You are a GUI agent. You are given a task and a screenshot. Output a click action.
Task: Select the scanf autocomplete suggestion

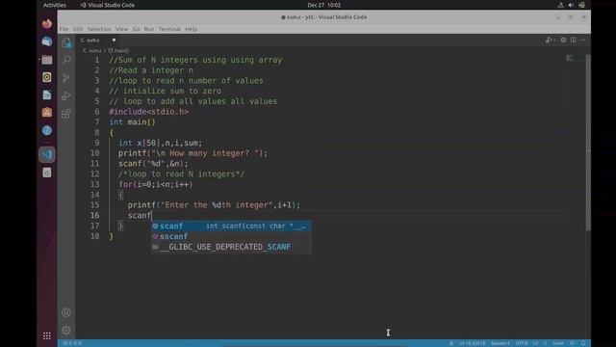point(231,226)
